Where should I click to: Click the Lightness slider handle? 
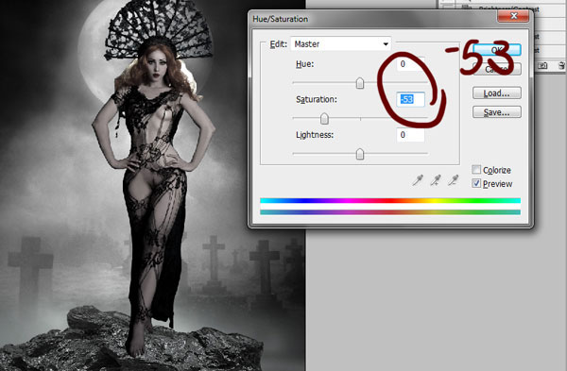[360, 154]
